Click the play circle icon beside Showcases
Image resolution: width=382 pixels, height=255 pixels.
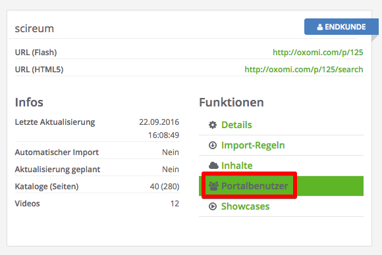[x=213, y=206]
